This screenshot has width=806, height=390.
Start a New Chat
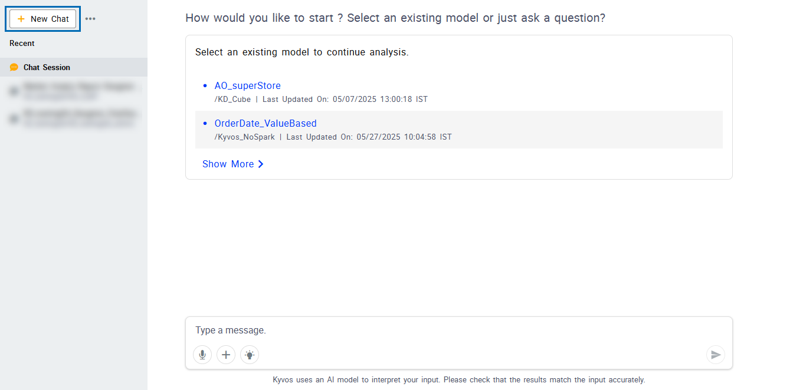43,19
